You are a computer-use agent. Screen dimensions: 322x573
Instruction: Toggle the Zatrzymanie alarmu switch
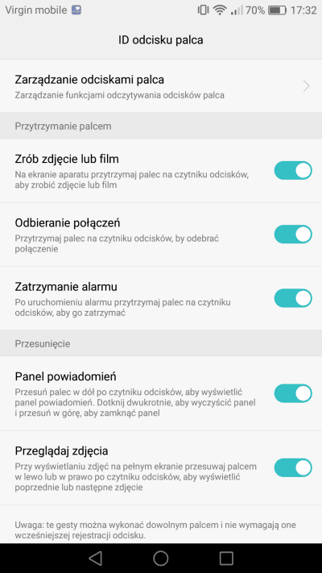[293, 298]
